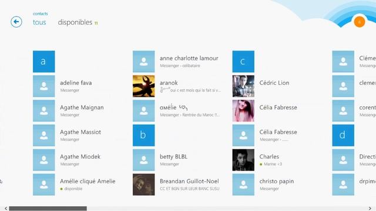
Task: Click the horizontal scrollbar thumb
Action: pos(48,209)
